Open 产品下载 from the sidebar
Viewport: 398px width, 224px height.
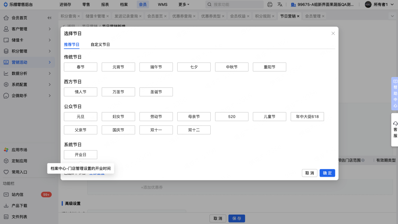[19, 205]
